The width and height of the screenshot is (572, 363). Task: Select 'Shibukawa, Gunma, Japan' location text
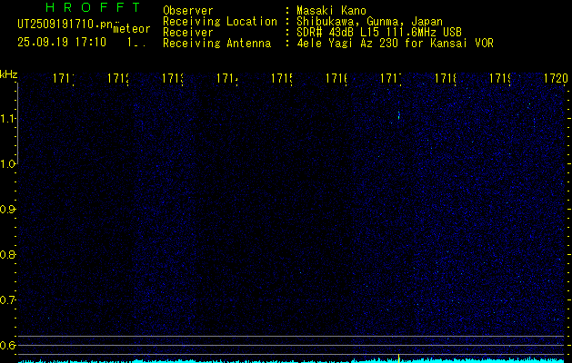pos(369,22)
